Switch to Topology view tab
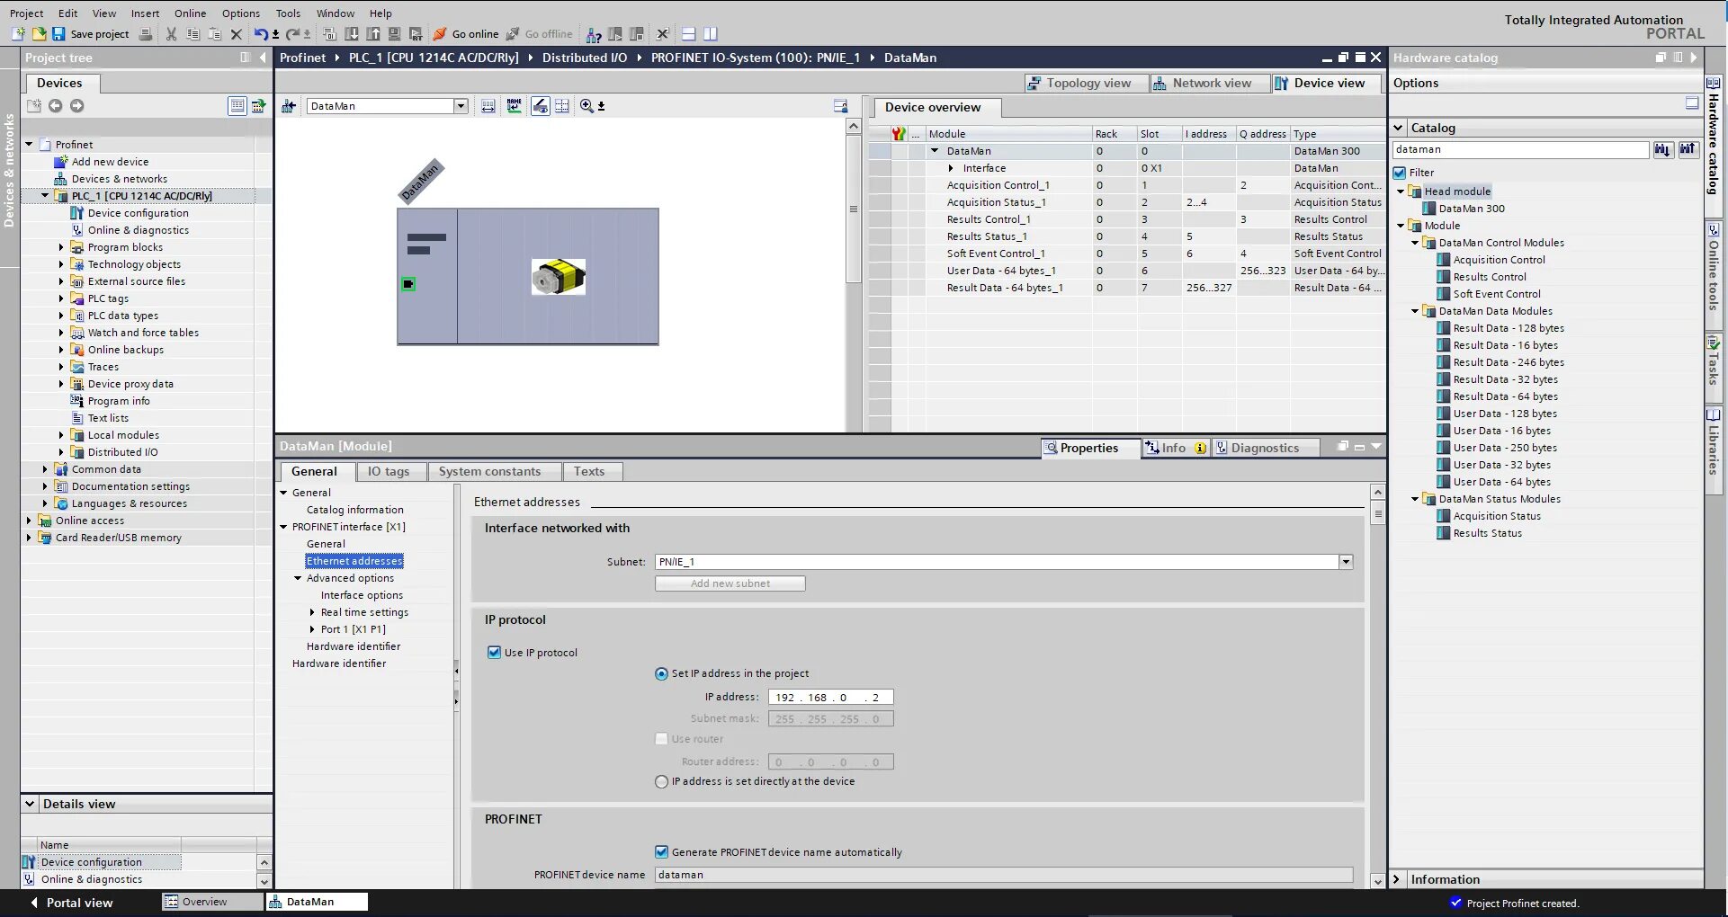This screenshot has height=917, width=1728. tap(1088, 83)
